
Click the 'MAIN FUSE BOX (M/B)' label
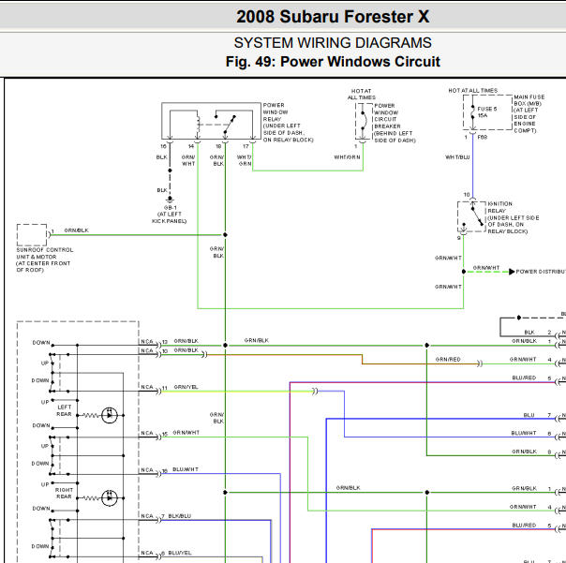coord(529,113)
